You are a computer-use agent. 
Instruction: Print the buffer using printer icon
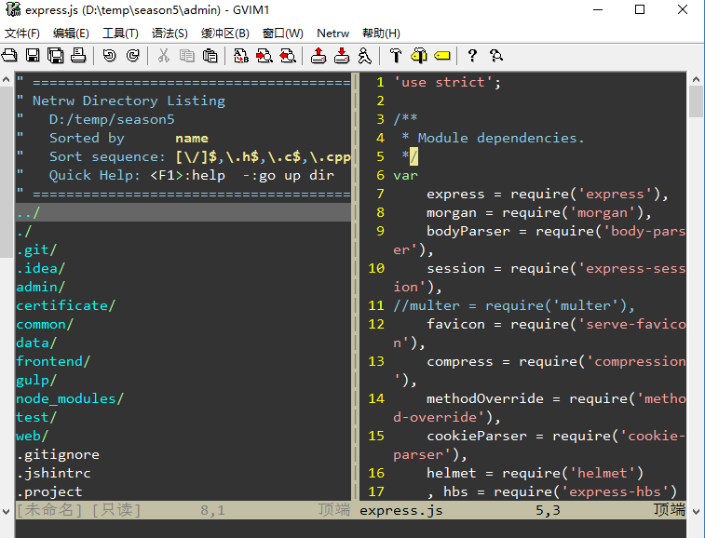point(78,55)
